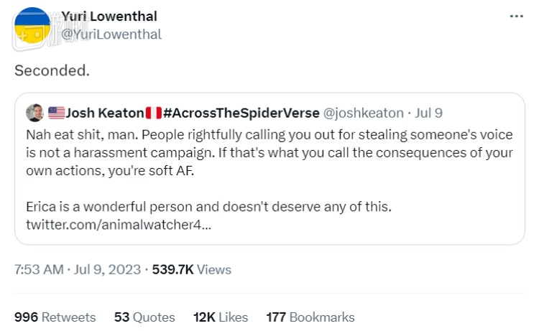Click the Jul 9 date on quoted tweet

point(428,113)
